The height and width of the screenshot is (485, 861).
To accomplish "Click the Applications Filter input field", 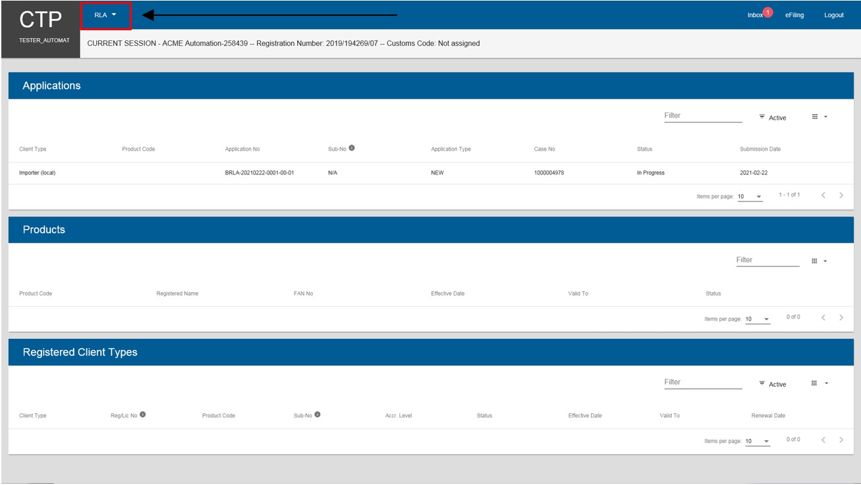I will coord(702,116).
